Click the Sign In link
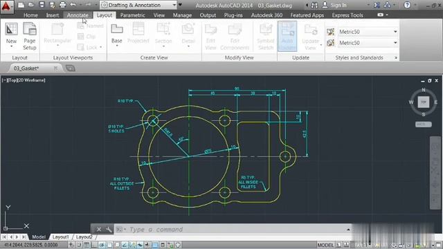This screenshot has width=443, height=249. pyautogui.click(x=338, y=5)
